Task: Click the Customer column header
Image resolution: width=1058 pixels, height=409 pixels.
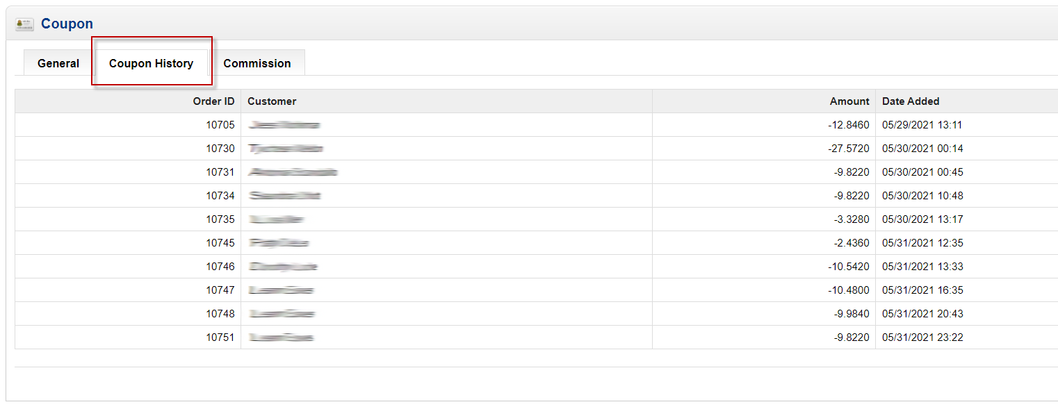Action: tap(272, 101)
